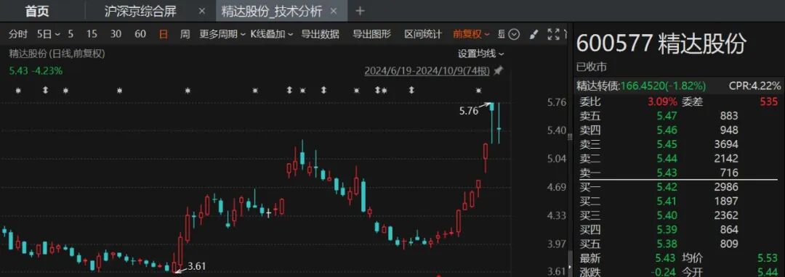Viewport: 785px width, 277px height.
Task: Click the 导出图形 button
Action: [371, 34]
